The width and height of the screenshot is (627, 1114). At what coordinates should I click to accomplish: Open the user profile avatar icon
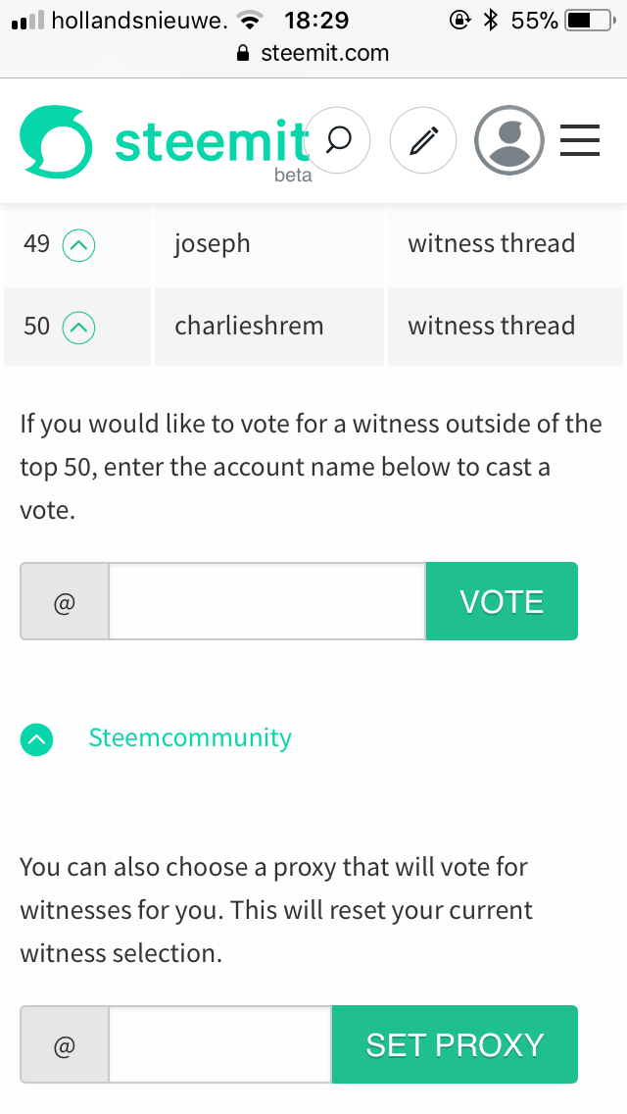(x=509, y=140)
